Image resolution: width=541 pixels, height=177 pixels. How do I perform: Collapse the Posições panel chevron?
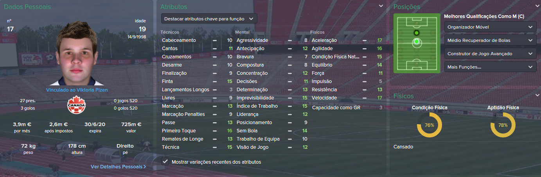tap(535, 6)
